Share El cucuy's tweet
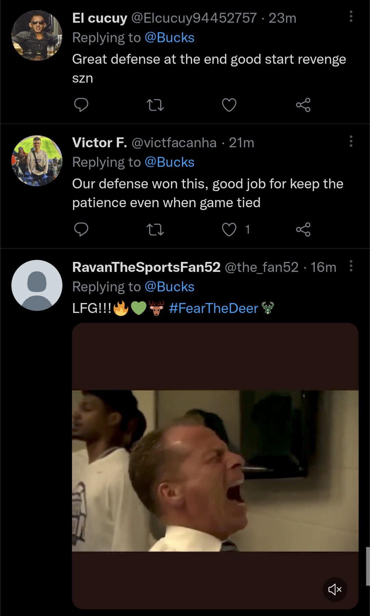The width and height of the screenshot is (370, 616). coord(303,105)
